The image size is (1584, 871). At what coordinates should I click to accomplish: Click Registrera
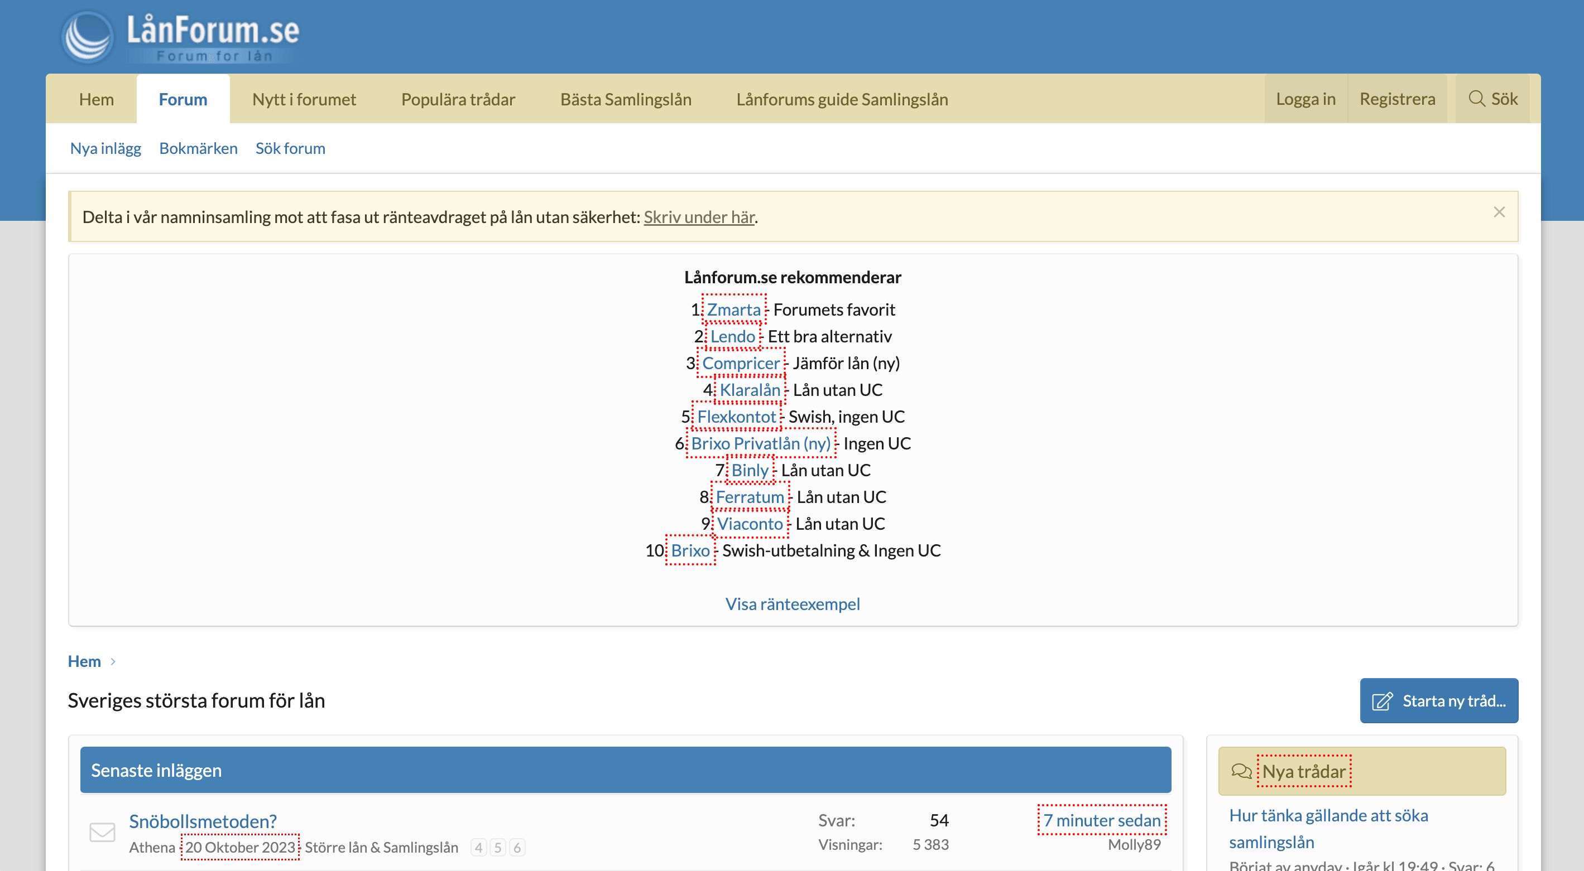pos(1397,99)
